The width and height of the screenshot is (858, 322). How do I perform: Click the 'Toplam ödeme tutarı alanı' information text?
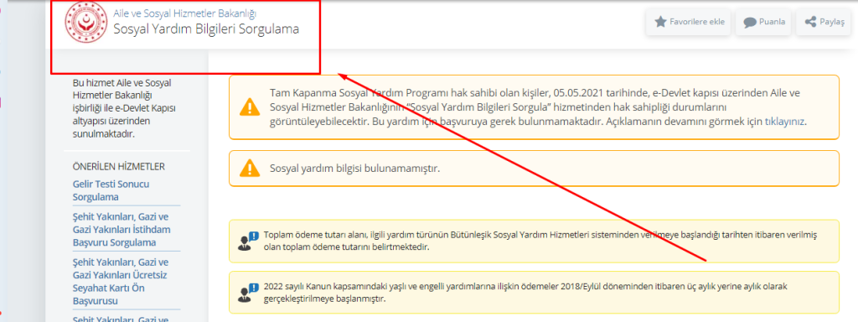(540, 241)
